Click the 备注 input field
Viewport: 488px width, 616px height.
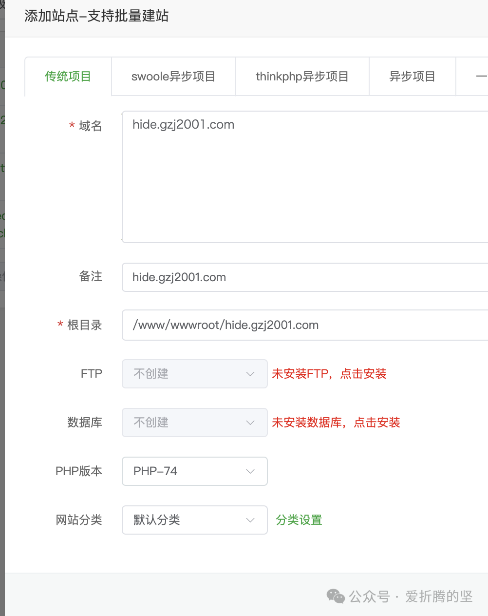305,277
